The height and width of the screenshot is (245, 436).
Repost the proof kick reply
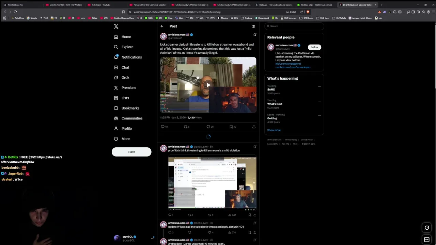click(190, 215)
